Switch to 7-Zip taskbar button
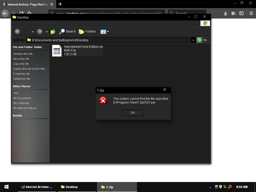Viewport: 256px width, 192px height. click(117, 187)
